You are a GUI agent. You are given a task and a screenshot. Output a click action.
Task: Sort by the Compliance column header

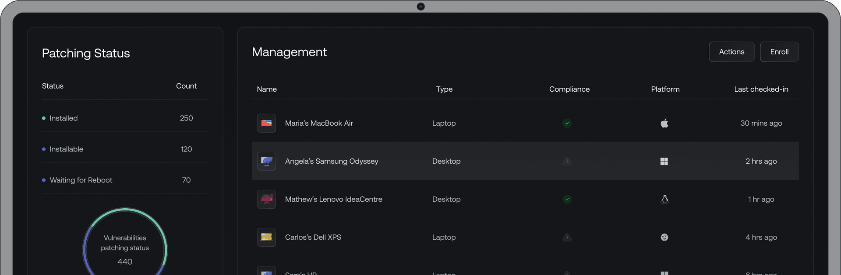(x=569, y=89)
